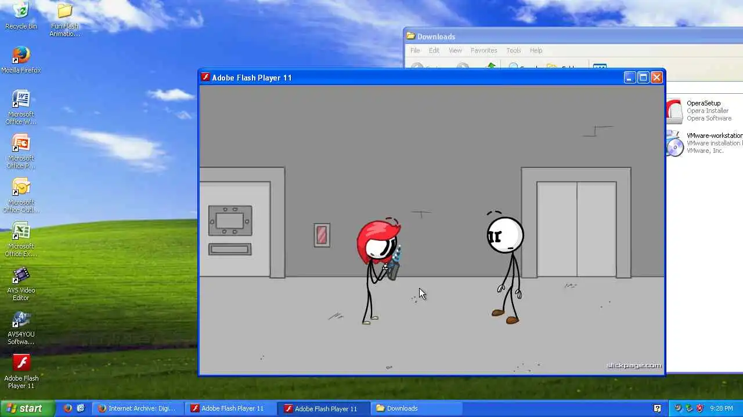
Task: Minimize the Adobe Flash Player window
Action: [630, 77]
